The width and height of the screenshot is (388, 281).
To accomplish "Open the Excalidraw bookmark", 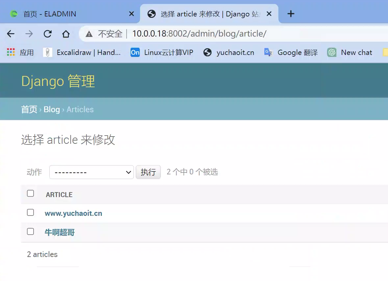I will tap(82, 52).
